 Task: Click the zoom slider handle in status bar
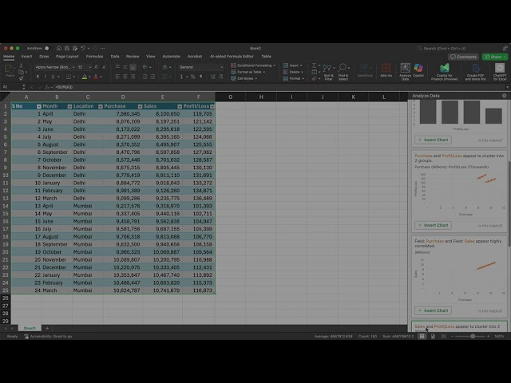click(473, 336)
